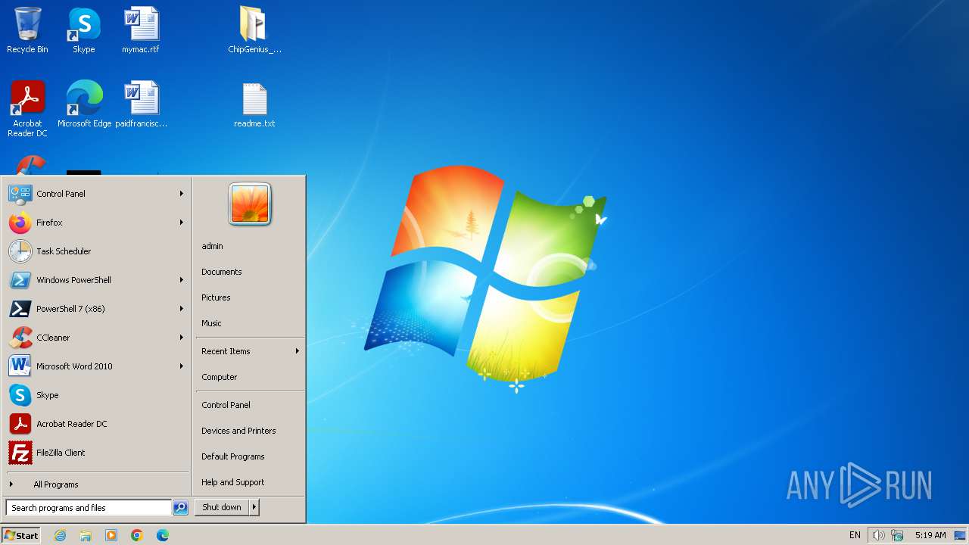The width and height of the screenshot is (969, 545).
Task: Select the Acrobat Reader DC desktop shortcut
Action: (27, 109)
